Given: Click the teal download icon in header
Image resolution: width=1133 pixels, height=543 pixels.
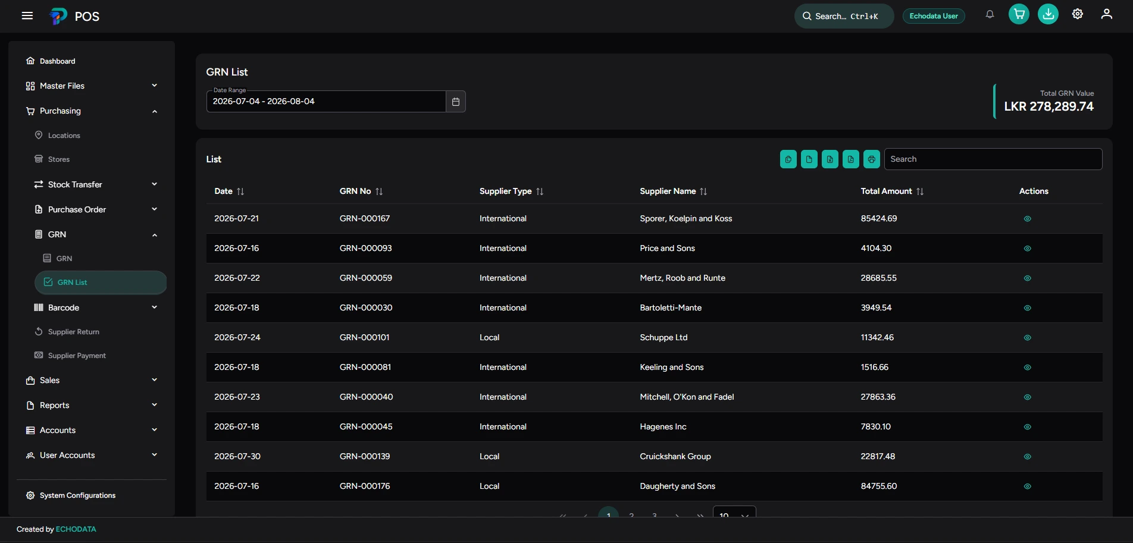Looking at the screenshot, I should click(x=1048, y=14).
